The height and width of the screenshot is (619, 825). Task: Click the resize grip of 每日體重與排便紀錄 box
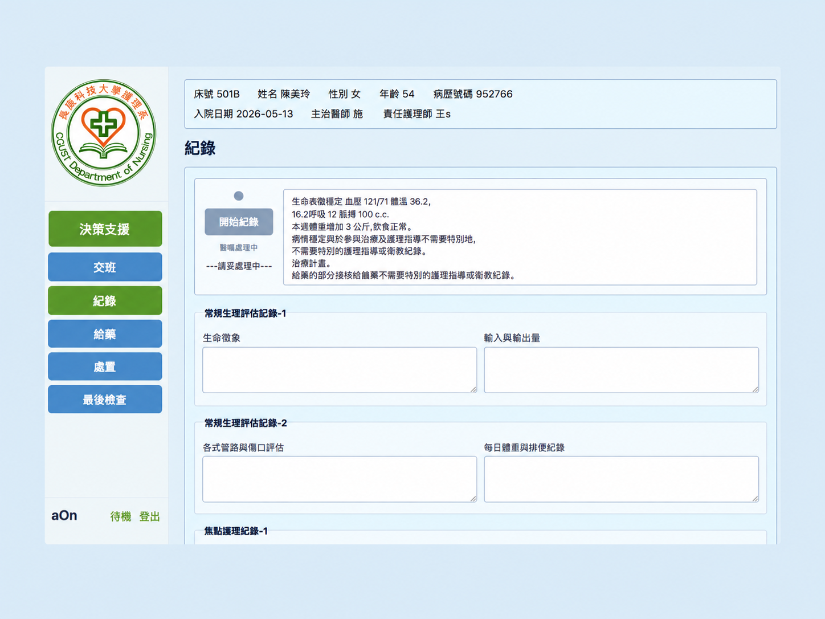point(755,499)
